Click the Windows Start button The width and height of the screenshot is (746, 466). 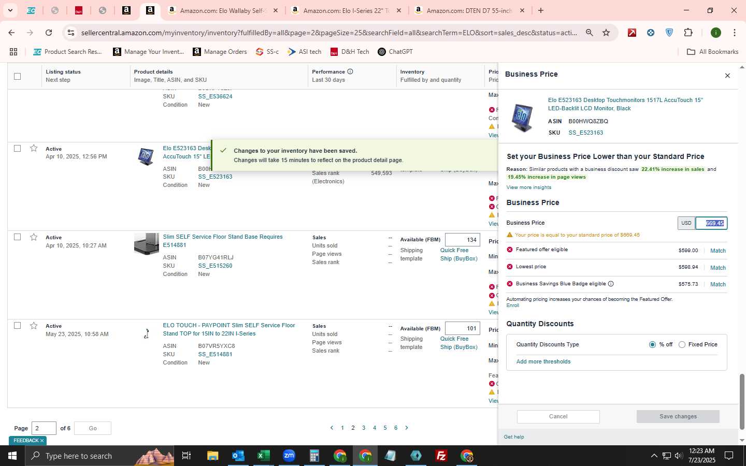12,456
